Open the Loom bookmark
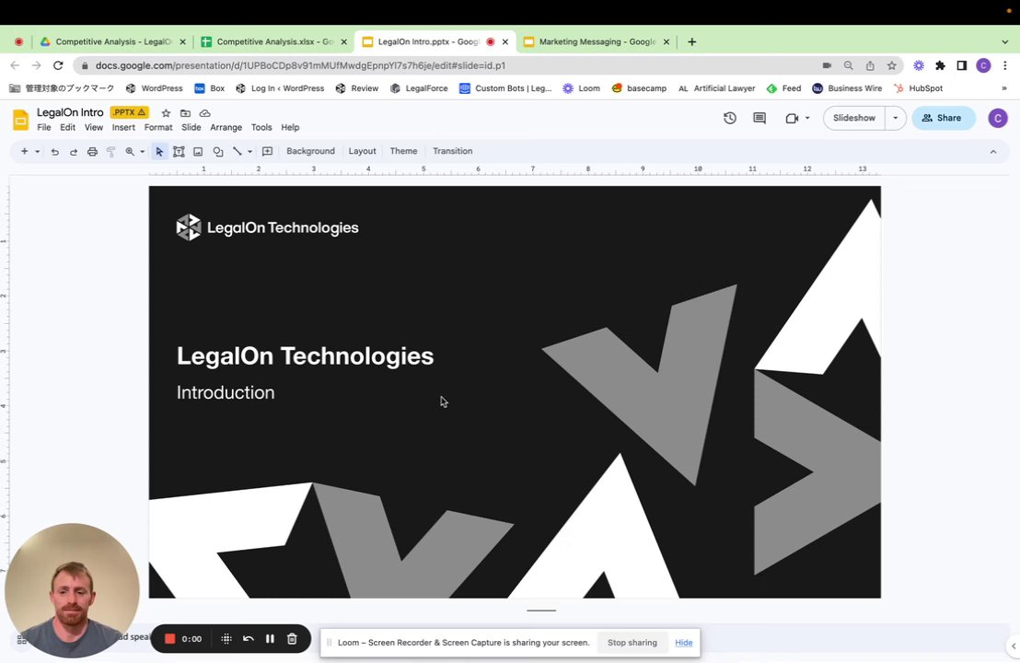Screen dimensions: 1020x663 click(582, 88)
